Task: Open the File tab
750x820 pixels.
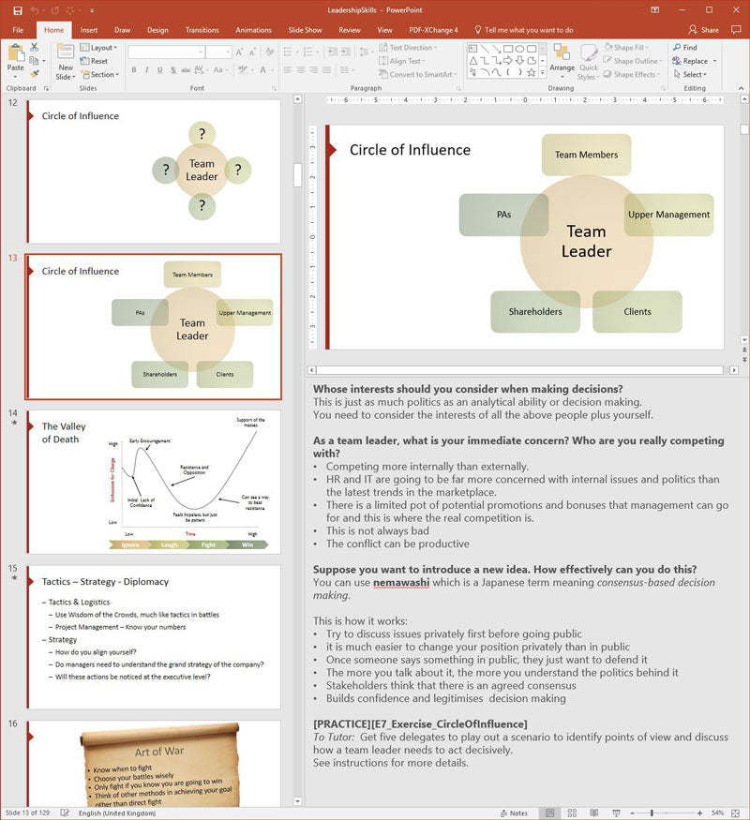Action: (x=18, y=30)
